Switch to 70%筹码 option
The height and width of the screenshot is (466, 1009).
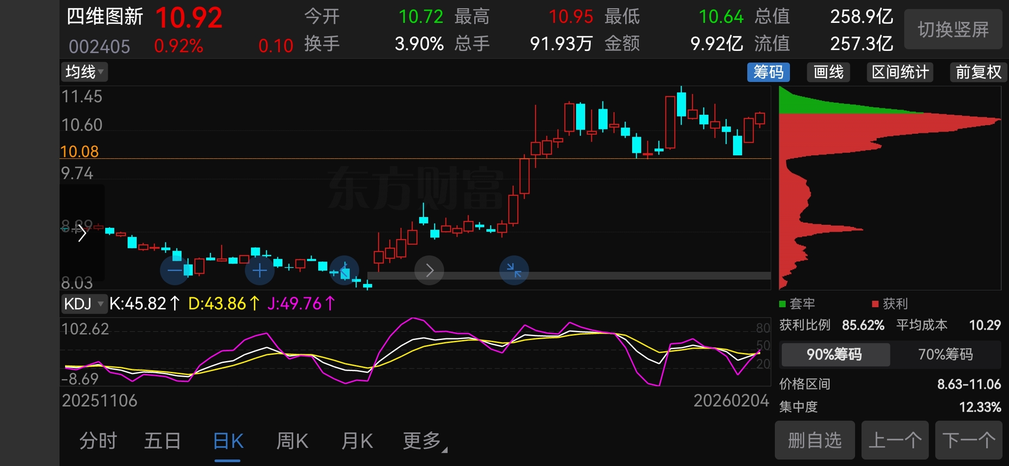pyautogui.click(x=945, y=354)
